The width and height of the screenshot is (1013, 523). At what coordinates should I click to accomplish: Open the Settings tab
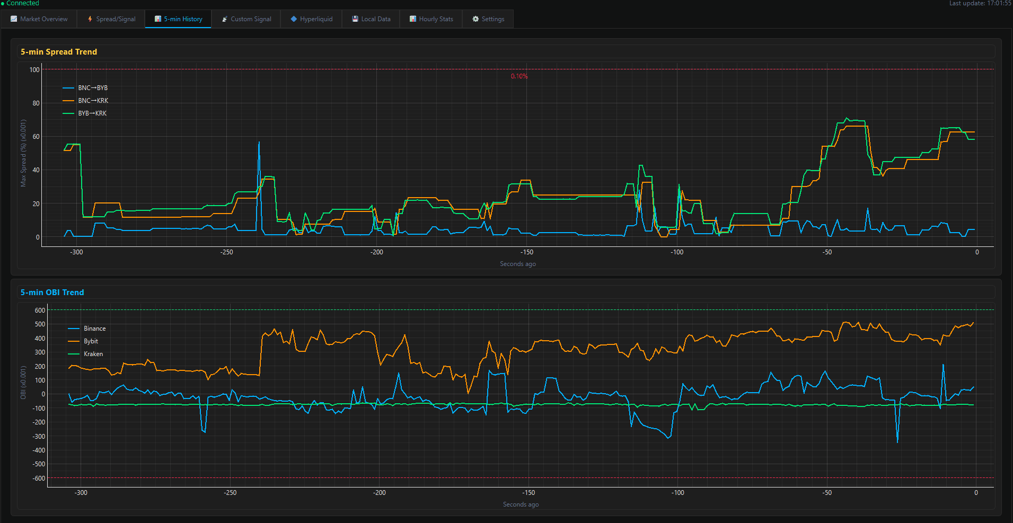pyautogui.click(x=488, y=19)
